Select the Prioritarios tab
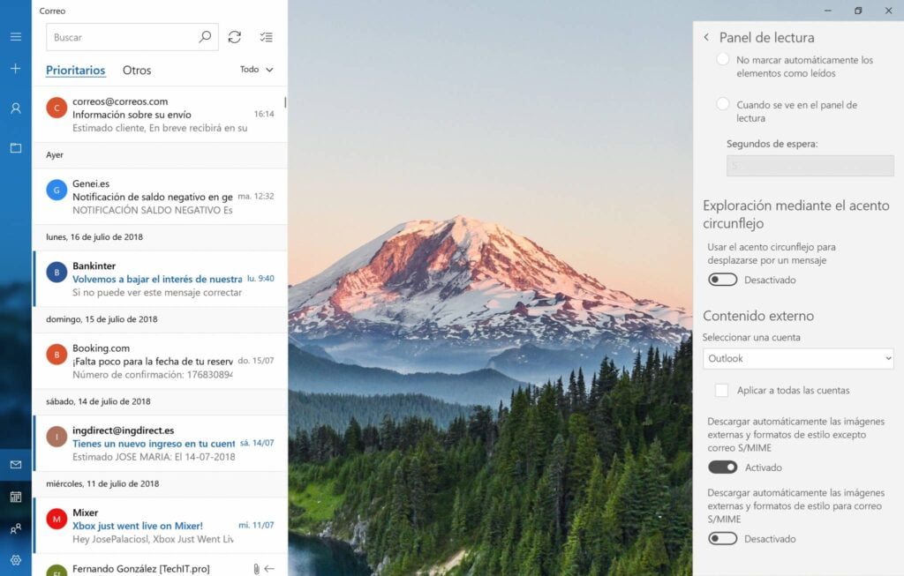Image resolution: width=904 pixels, height=576 pixels. [x=75, y=71]
